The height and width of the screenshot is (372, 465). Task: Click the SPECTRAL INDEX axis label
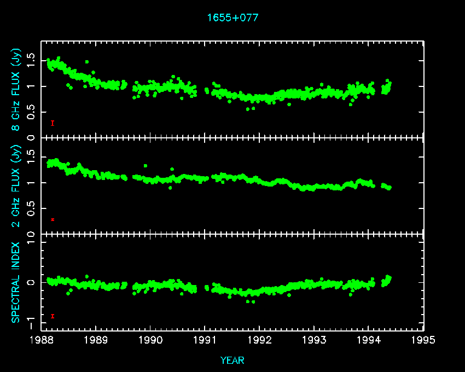coord(16,282)
